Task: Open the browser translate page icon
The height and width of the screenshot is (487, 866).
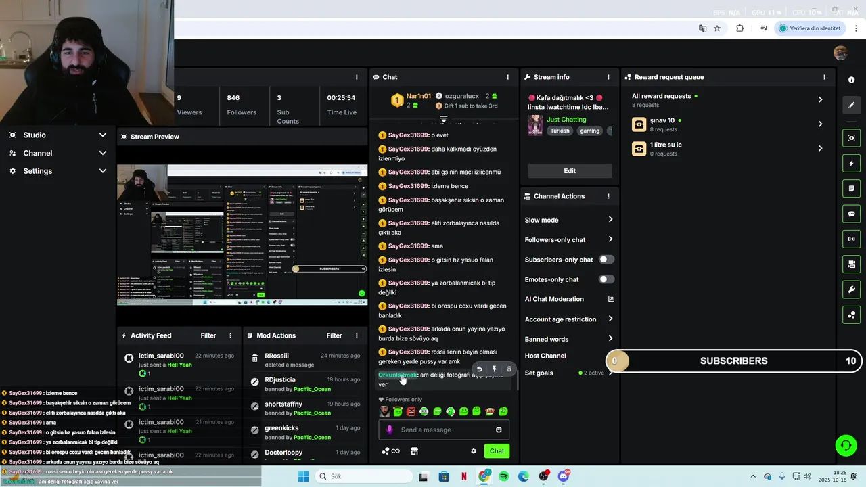Action: tap(702, 28)
